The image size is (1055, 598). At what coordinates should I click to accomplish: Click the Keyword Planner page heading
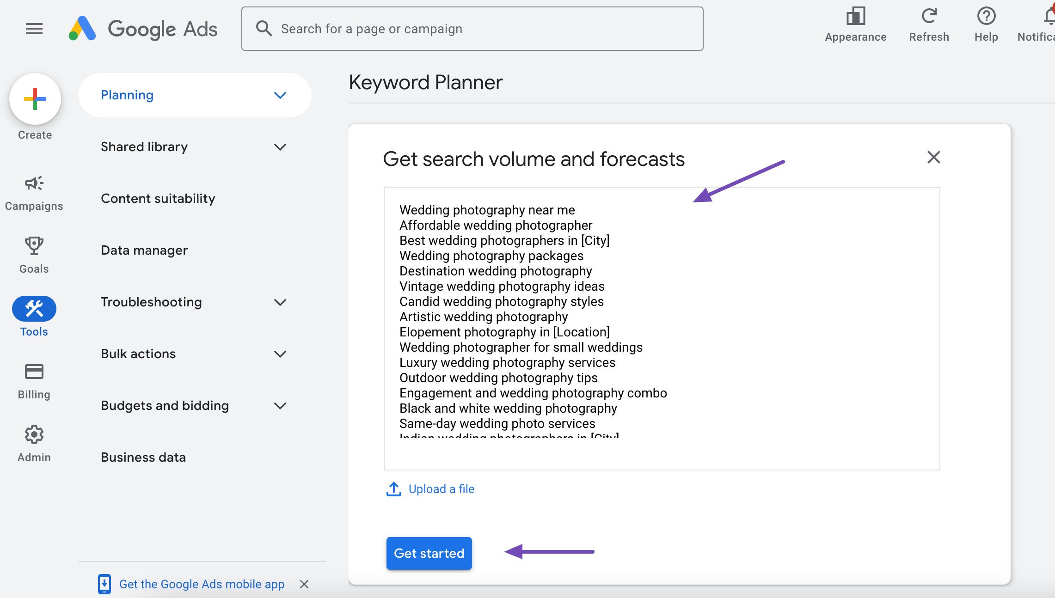coord(425,83)
